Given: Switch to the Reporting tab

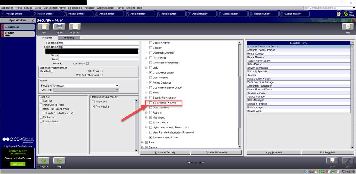Looking at the screenshot, I should click(x=69, y=38).
